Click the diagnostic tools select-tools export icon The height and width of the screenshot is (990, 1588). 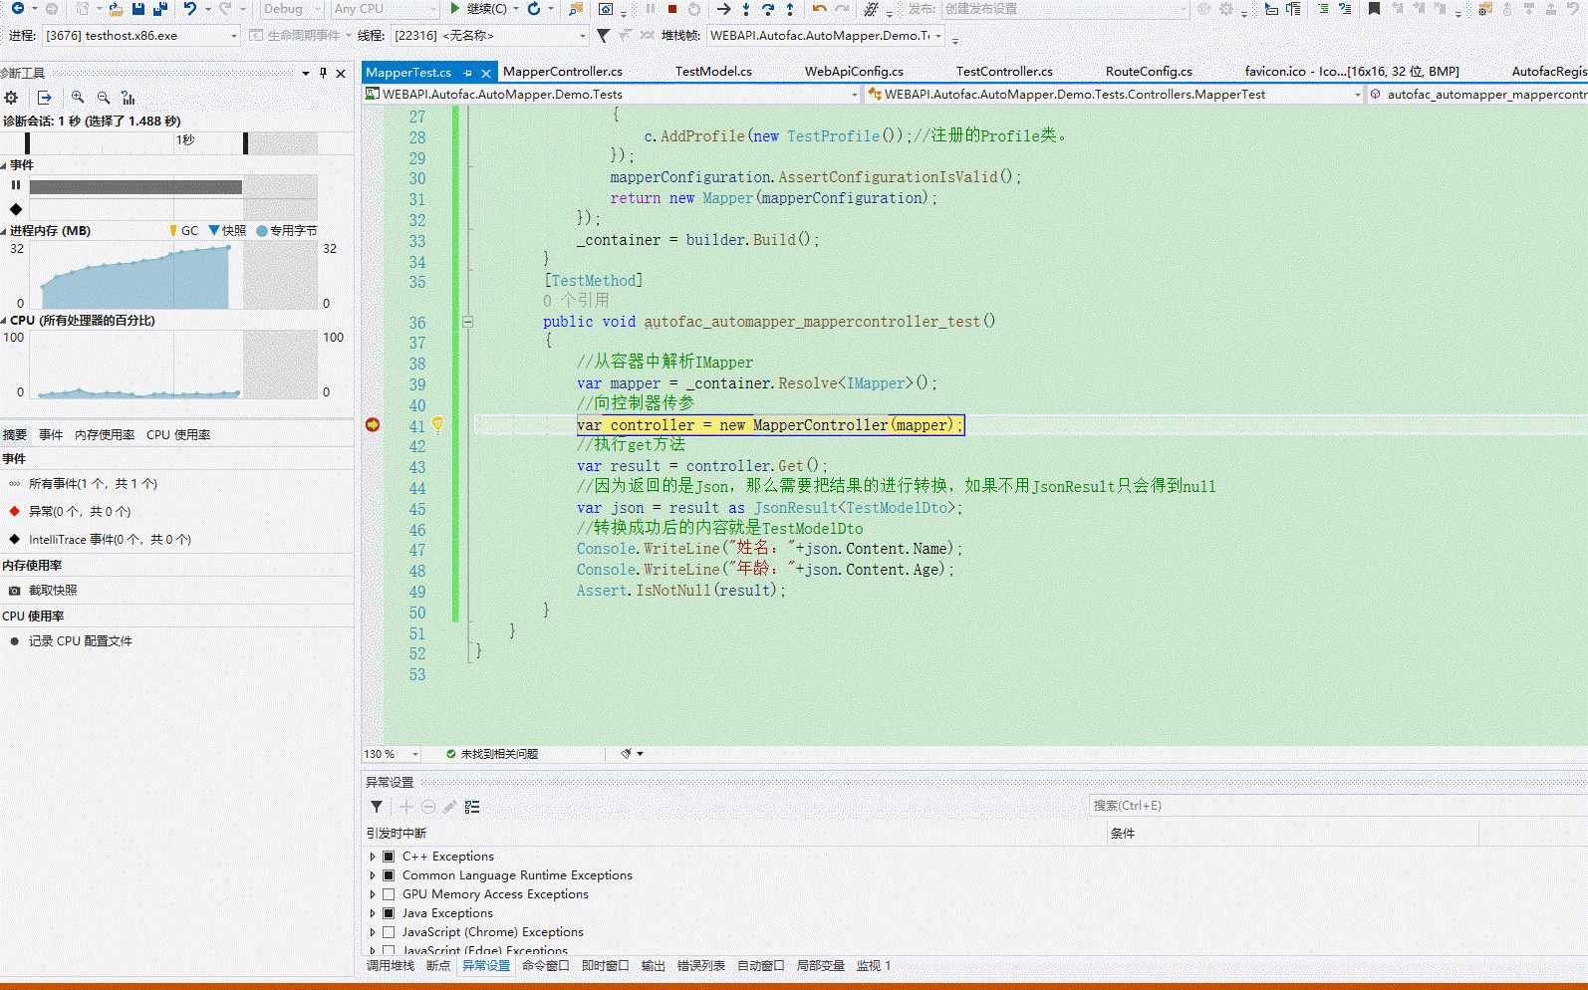tap(44, 98)
